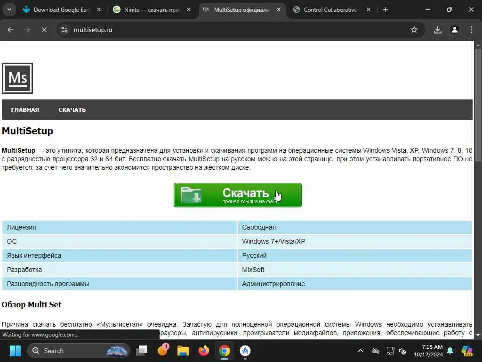Click the page vertical scrollbar thumb
This screenshot has height=362, width=482.
point(478,105)
